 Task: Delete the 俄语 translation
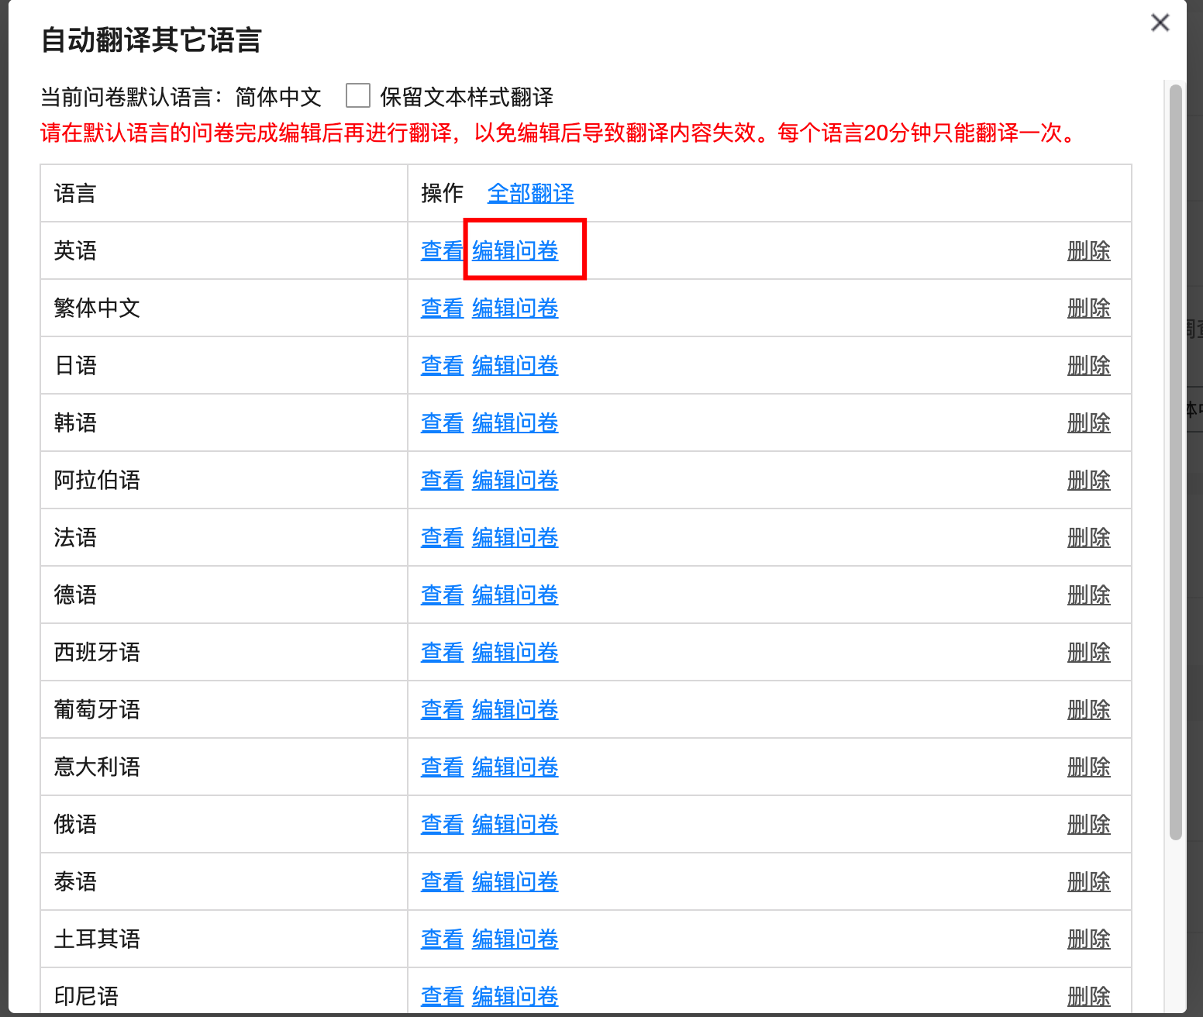tap(1089, 824)
